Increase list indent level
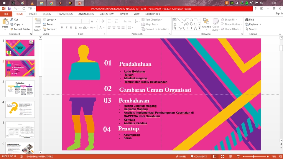The width and height of the screenshot is (283, 159). tap(130, 21)
